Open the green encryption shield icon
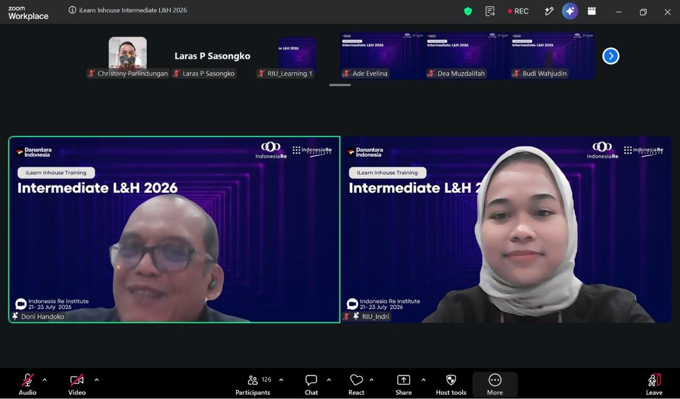Image resolution: width=680 pixels, height=399 pixels. [x=468, y=11]
